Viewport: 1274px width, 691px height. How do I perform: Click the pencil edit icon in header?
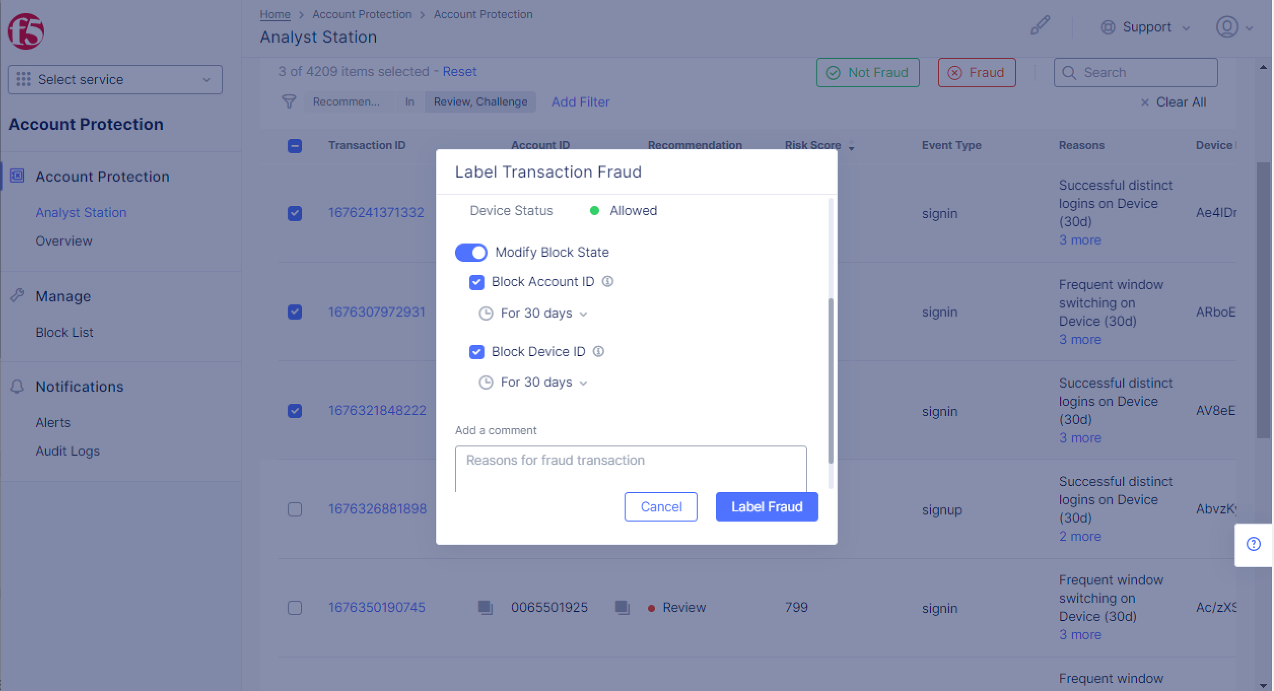1040,25
